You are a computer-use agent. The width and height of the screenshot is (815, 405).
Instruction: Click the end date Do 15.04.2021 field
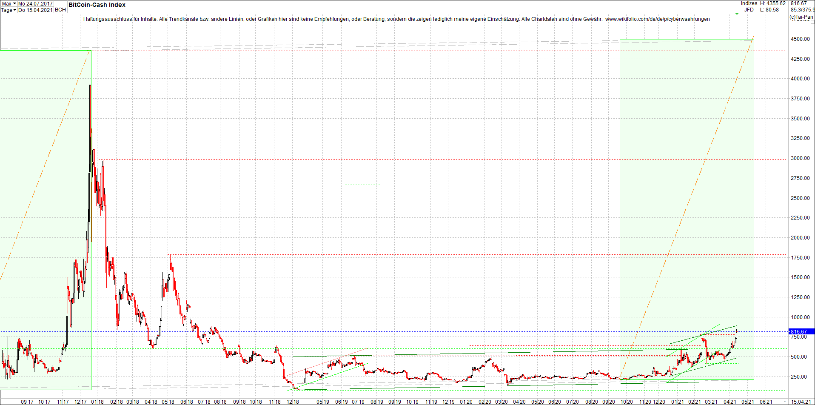click(x=35, y=10)
